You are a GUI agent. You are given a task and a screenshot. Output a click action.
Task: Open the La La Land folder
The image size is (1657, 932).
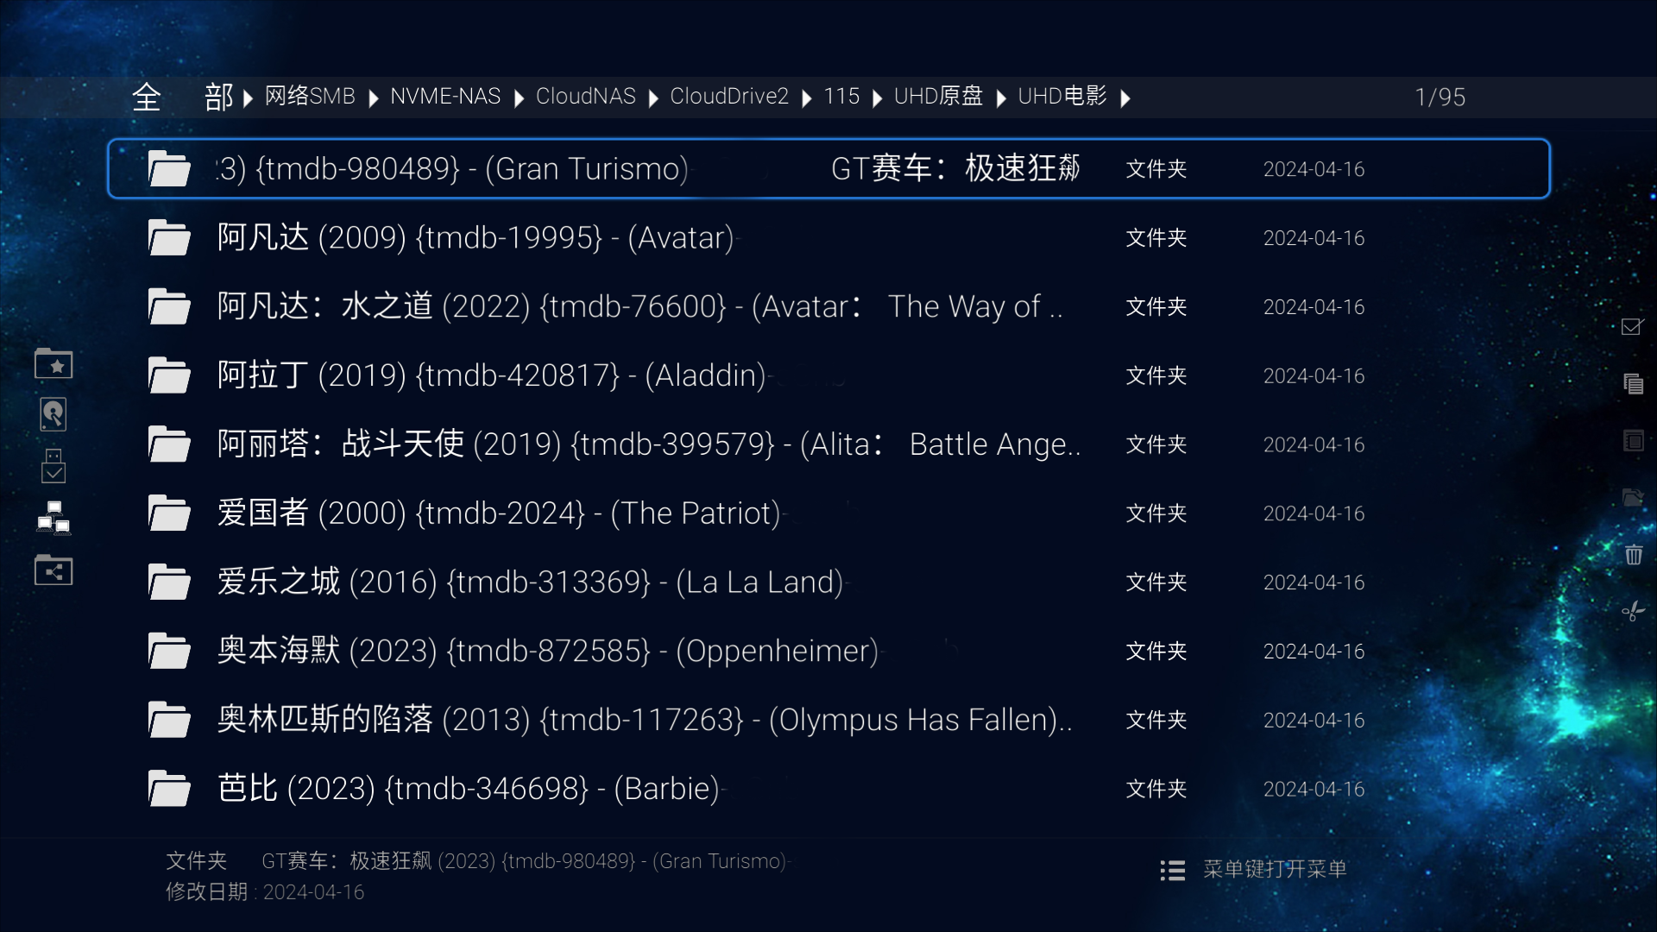click(x=530, y=582)
